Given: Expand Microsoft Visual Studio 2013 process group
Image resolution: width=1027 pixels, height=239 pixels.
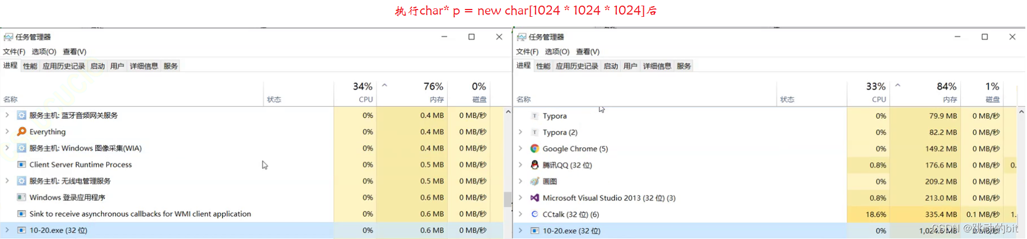Looking at the screenshot, I should click(x=520, y=198).
